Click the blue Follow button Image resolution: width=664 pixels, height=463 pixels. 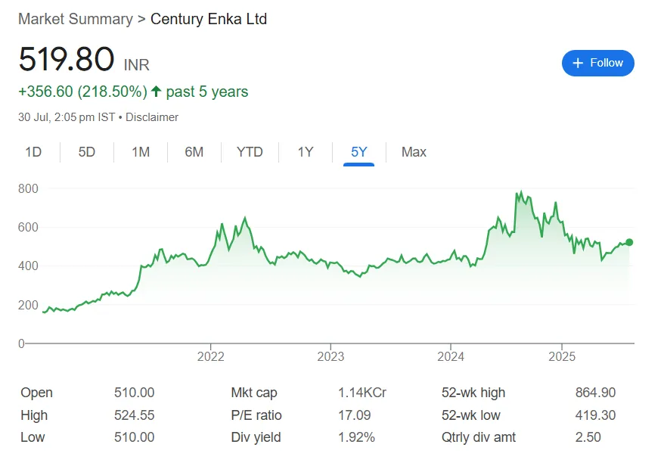point(597,63)
